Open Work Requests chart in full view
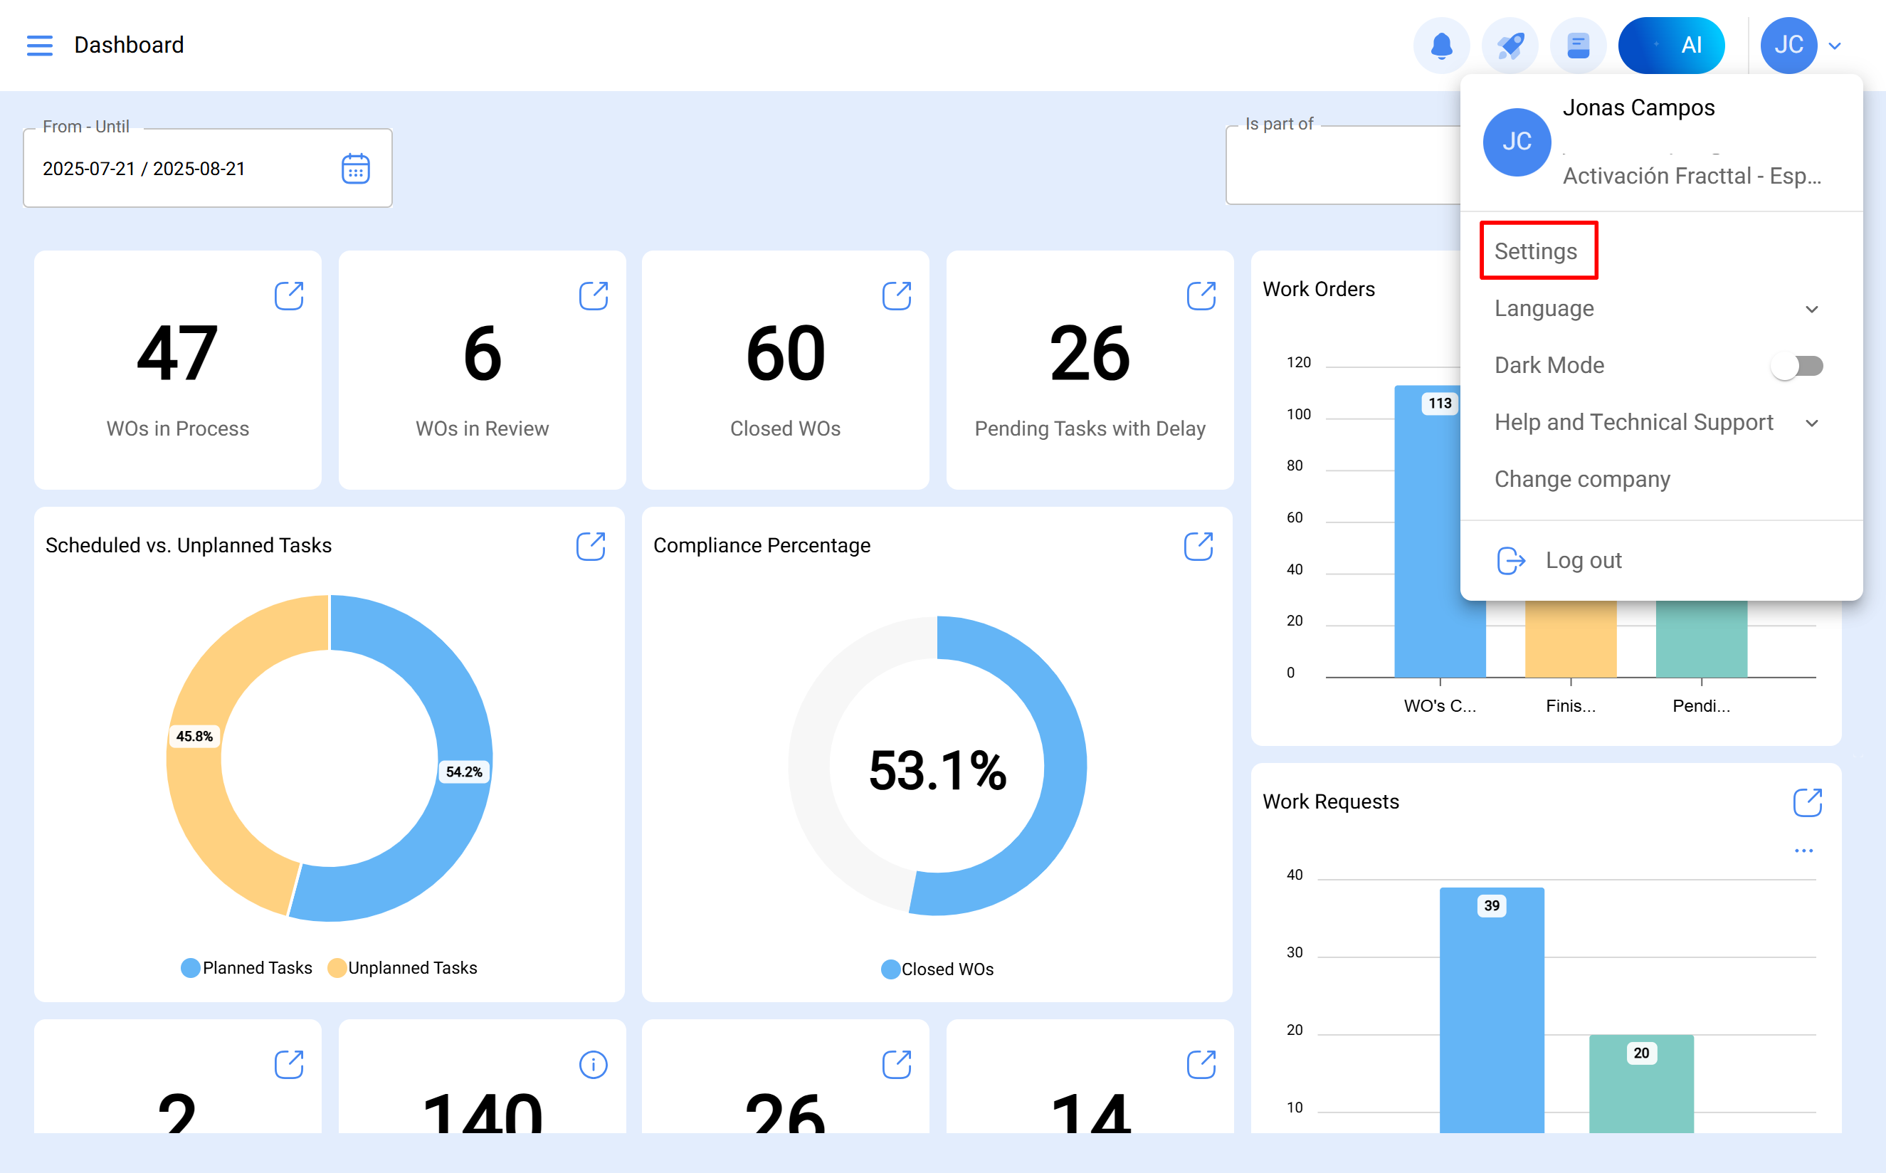 coord(1808,803)
